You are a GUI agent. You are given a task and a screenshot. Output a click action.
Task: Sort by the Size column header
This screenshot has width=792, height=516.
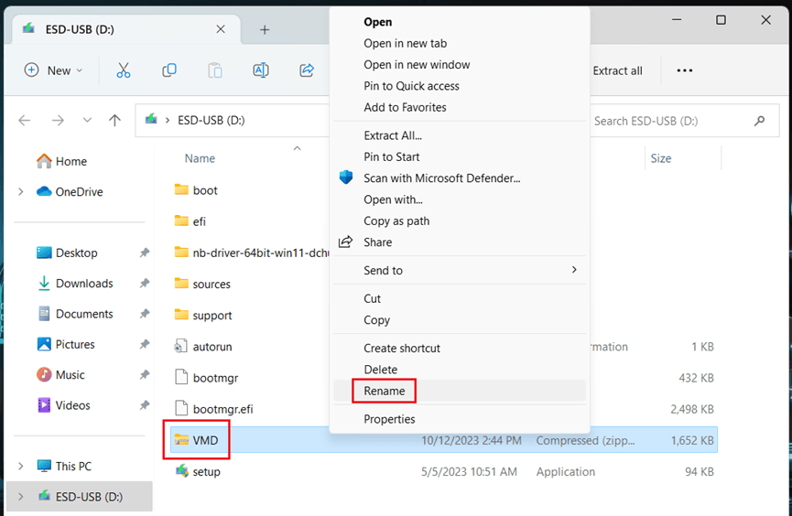(x=660, y=158)
